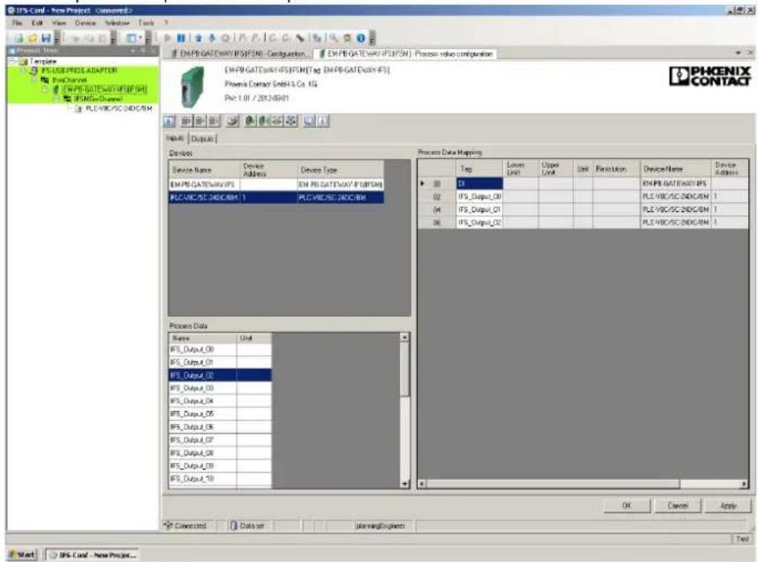Image resolution: width=758 pixels, height=562 pixels.
Task: Click the Windows Start button
Action: click(22, 555)
